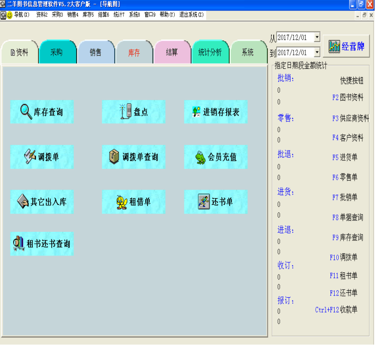Open the 资料2 menu
The width and height of the screenshot is (375, 345).
tap(42, 15)
